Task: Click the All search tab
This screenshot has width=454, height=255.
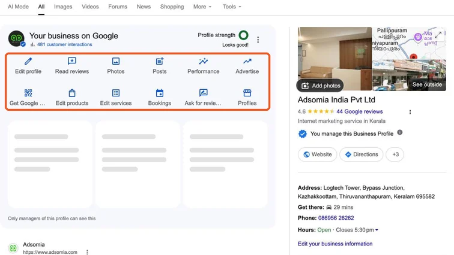Action: [x=41, y=7]
